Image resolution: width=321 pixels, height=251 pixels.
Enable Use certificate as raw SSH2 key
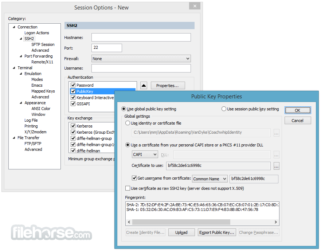point(128,188)
